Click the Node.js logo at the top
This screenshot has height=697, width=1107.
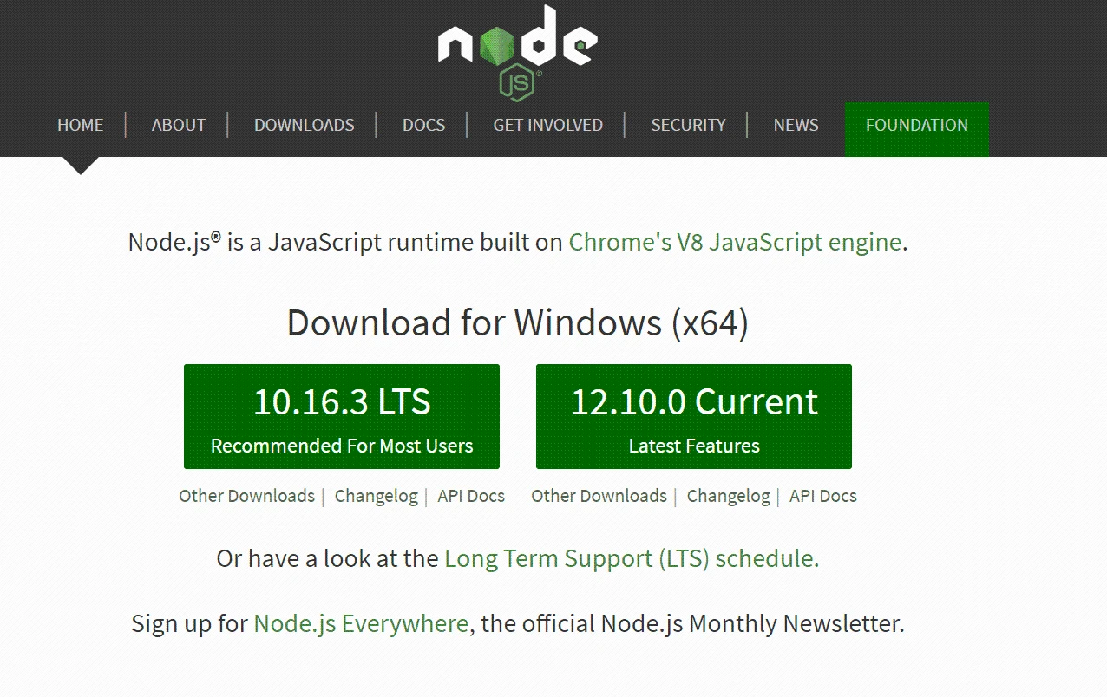point(518,51)
